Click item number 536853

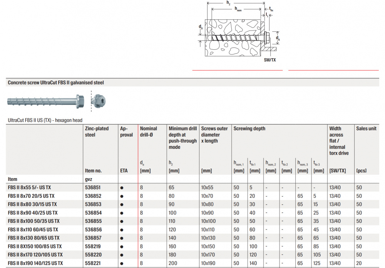[x=93, y=204]
